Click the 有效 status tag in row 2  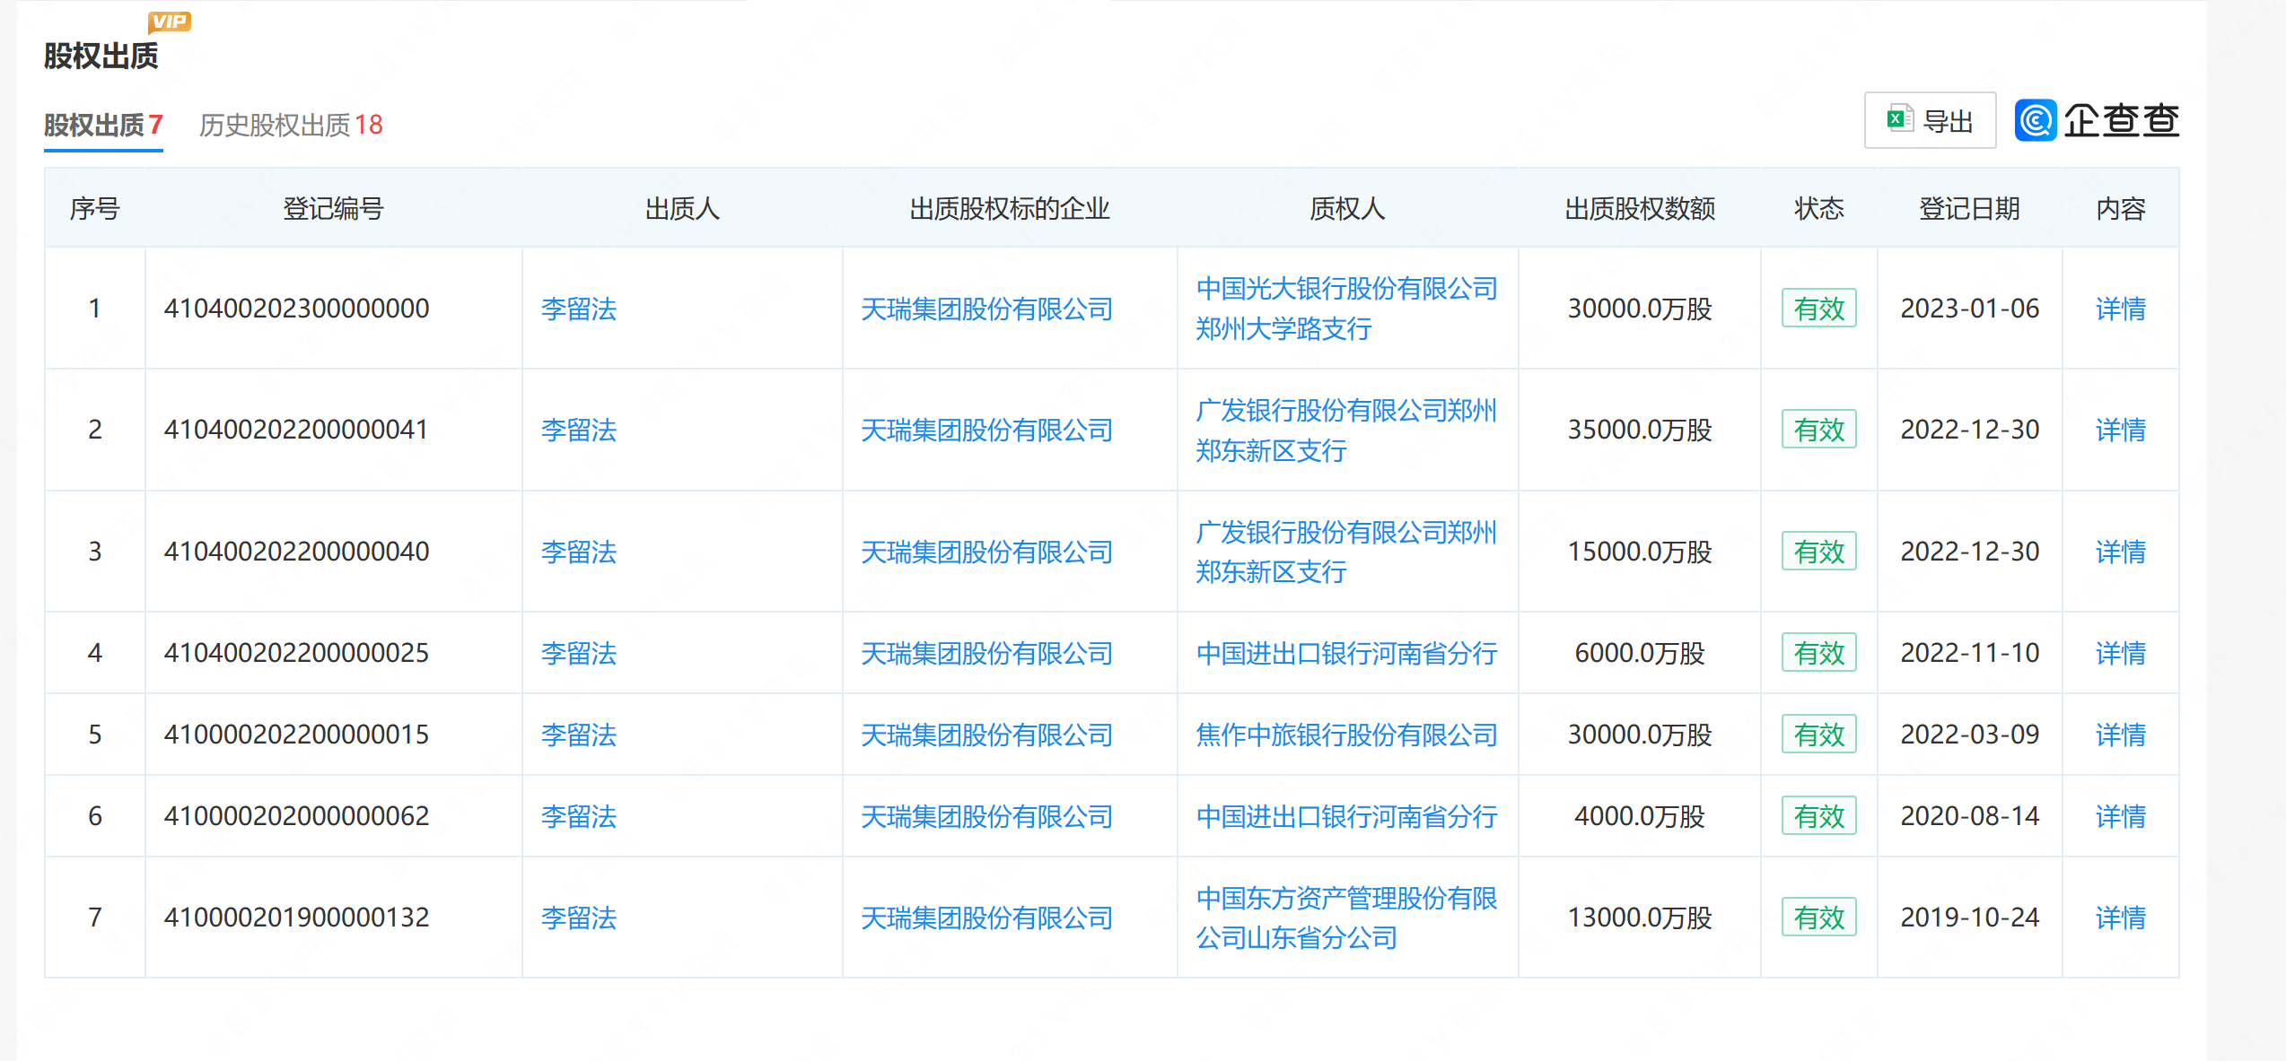[x=1818, y=430]
